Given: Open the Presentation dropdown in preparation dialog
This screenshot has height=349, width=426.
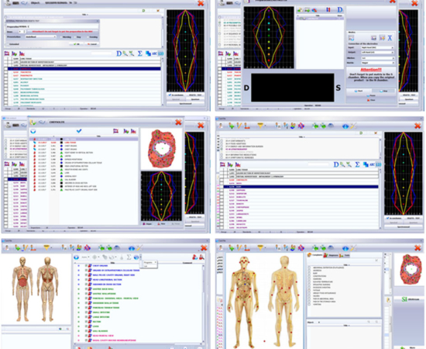Looking at the screenshot, I should pos(41,36).
